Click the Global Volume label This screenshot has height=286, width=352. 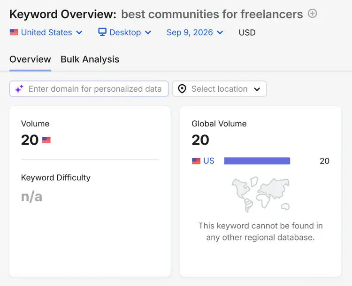(219, 124)
